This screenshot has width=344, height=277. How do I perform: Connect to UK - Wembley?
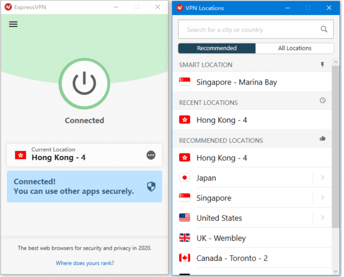pyautogui.click(x=252, y=238)
